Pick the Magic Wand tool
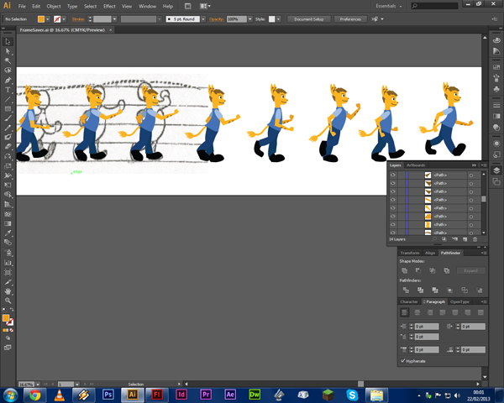The image size is (504, 403). [8, 60]
